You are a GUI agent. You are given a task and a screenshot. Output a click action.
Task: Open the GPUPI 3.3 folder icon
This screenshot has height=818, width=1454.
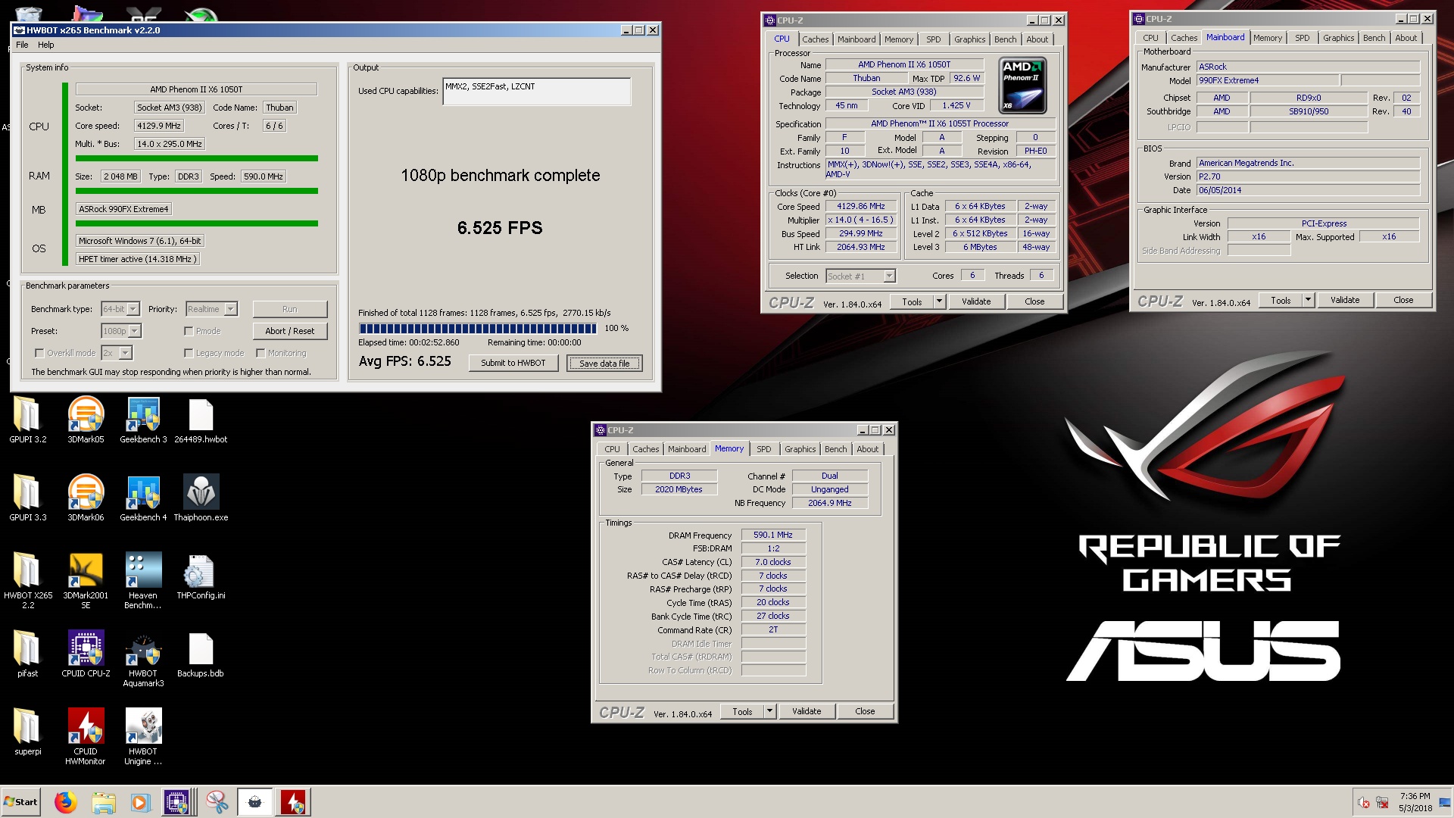pyautogui.click(x=27, y=497)
